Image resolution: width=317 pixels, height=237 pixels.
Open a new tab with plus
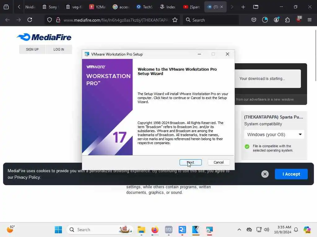pos(243,7)
